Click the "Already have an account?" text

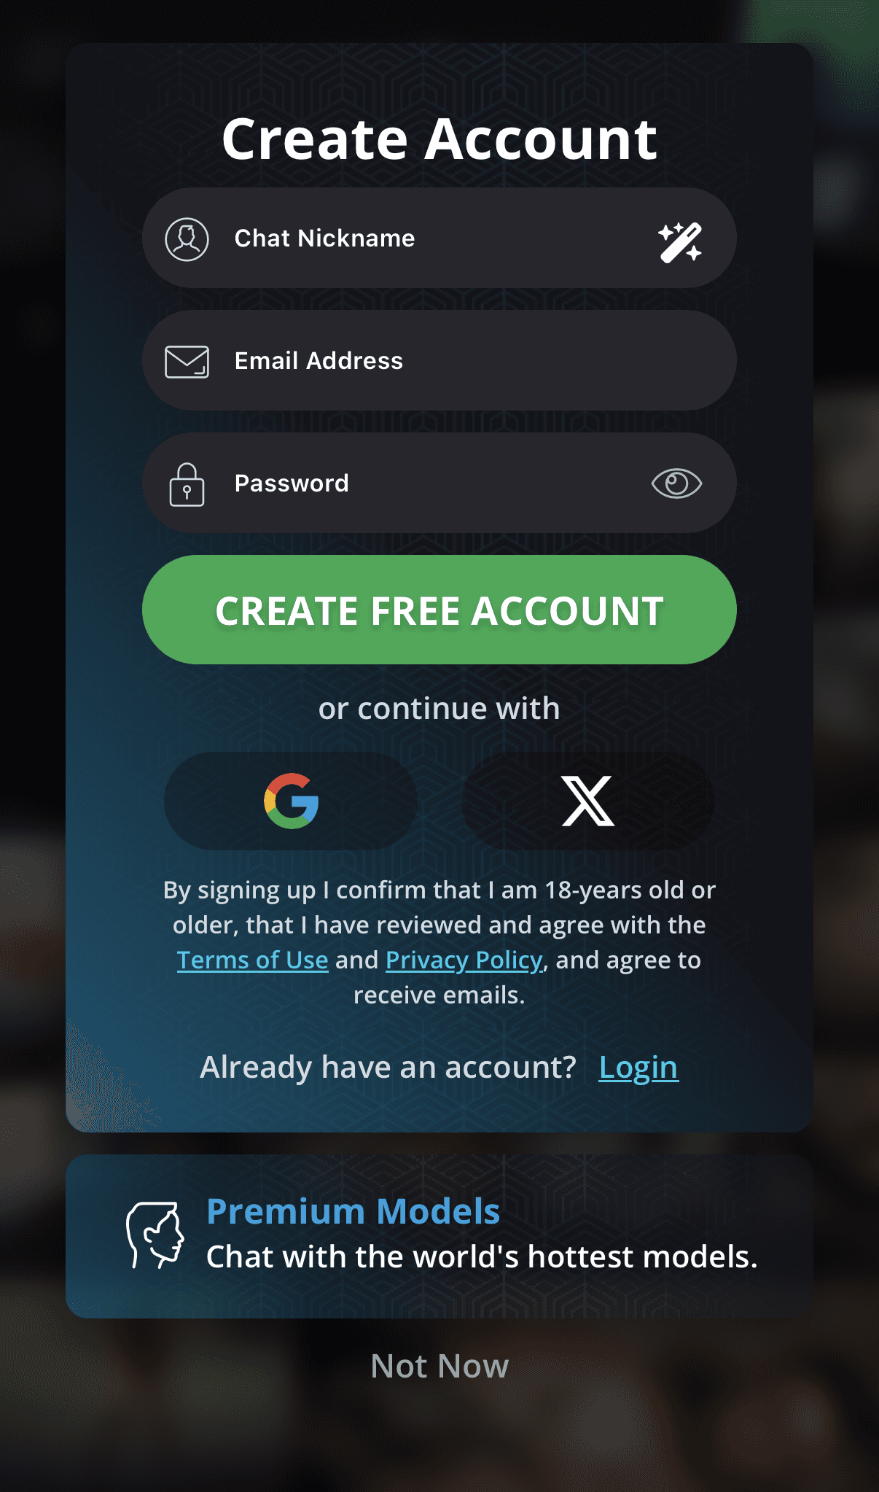click(388, 1067)
